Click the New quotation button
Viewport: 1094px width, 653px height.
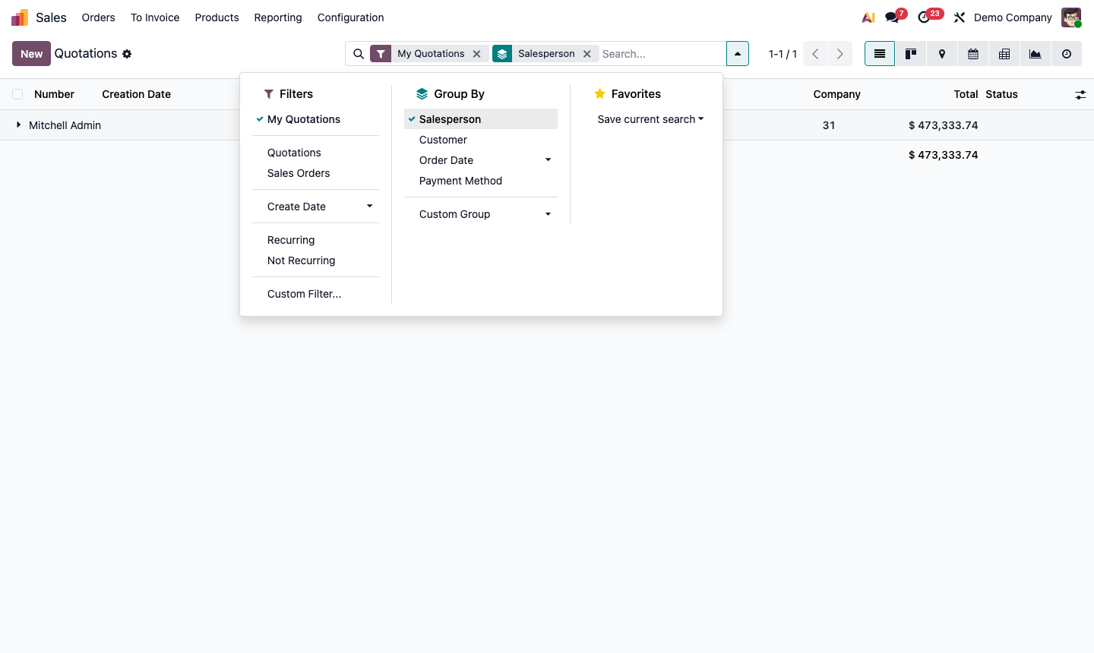click(30, 53)
